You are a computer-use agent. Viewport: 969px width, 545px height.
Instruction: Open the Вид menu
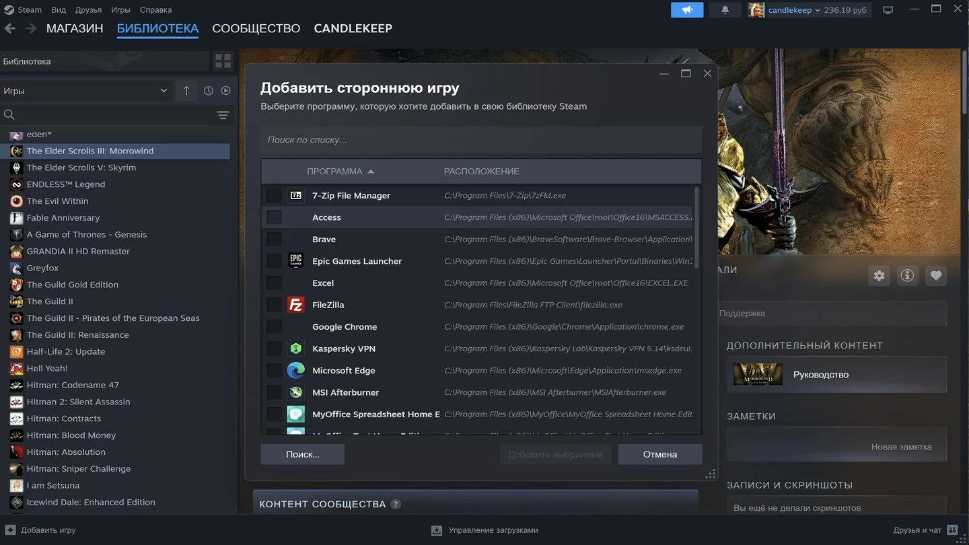pos(59,10)
